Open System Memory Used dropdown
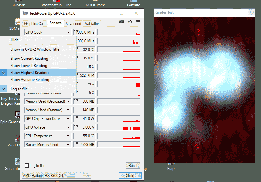The width and height of the screenshot is (261, 182). (68, 145)
